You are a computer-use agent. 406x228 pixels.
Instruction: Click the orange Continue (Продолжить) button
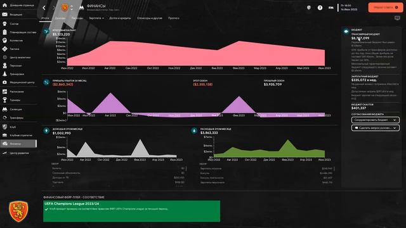click(x=386, y=8)
